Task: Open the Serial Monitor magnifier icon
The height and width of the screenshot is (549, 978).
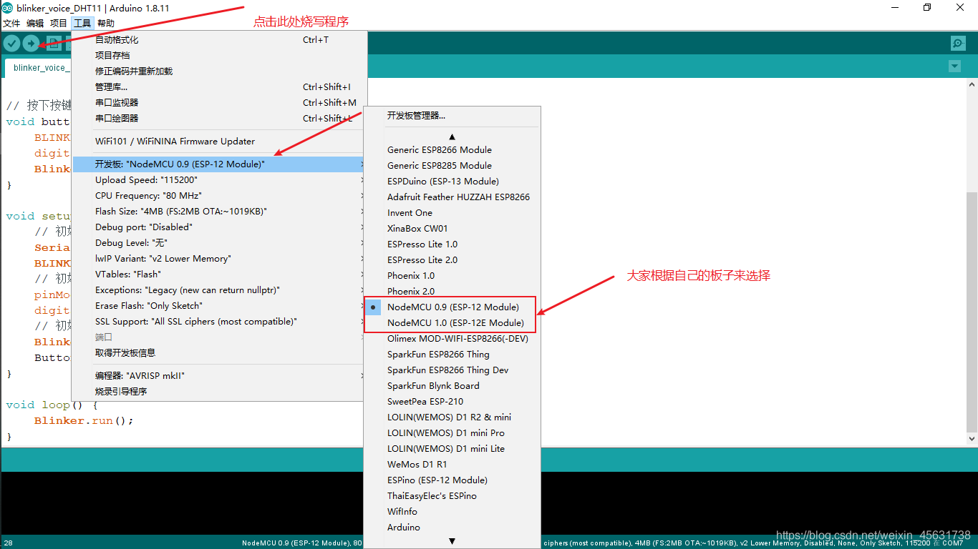Action: coord(958,43)
